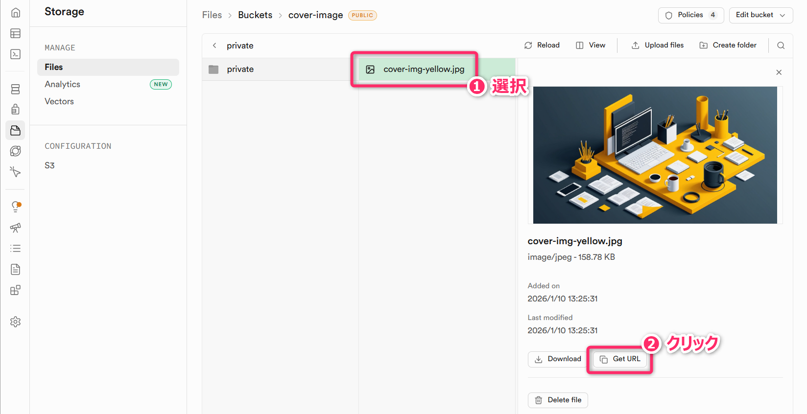Click the Delete file button
807x414 pixels.
pyautogui.click(x=558, y=400)
